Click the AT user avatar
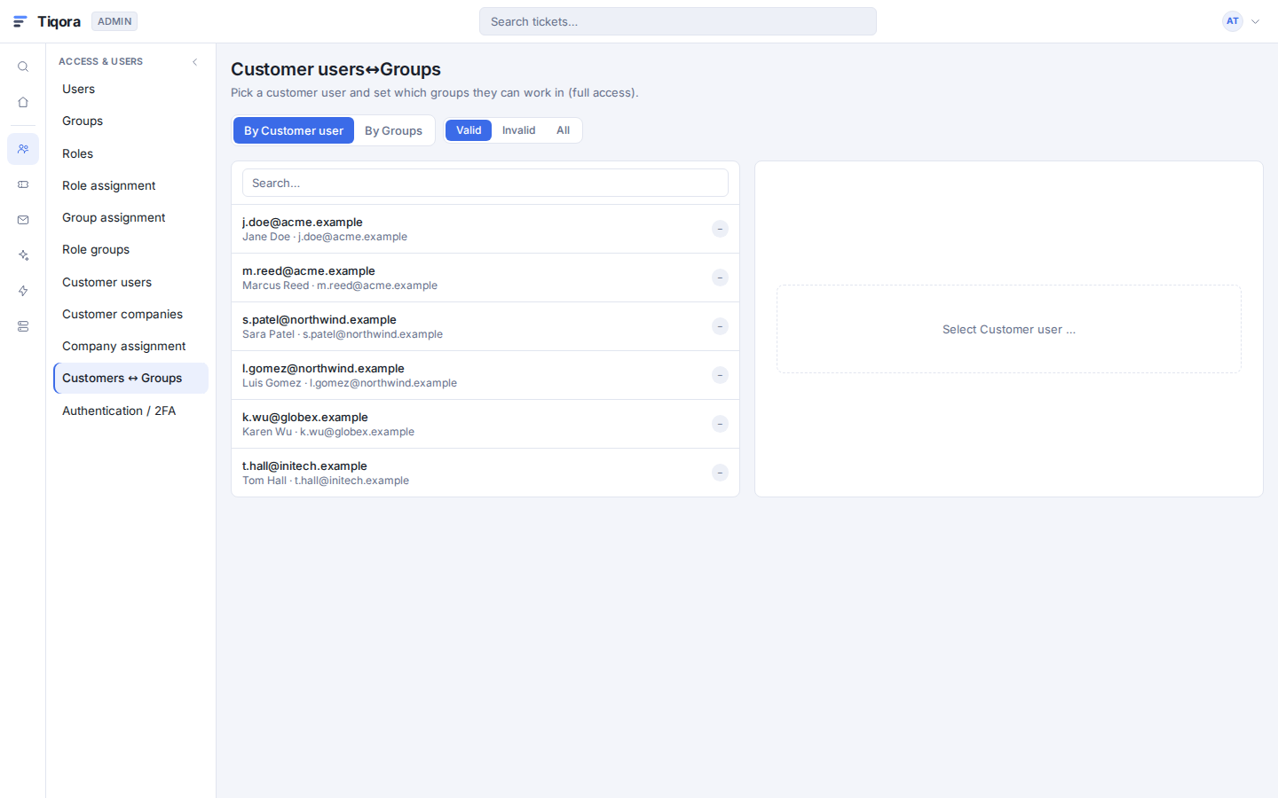 click(x=1232, y=21)
